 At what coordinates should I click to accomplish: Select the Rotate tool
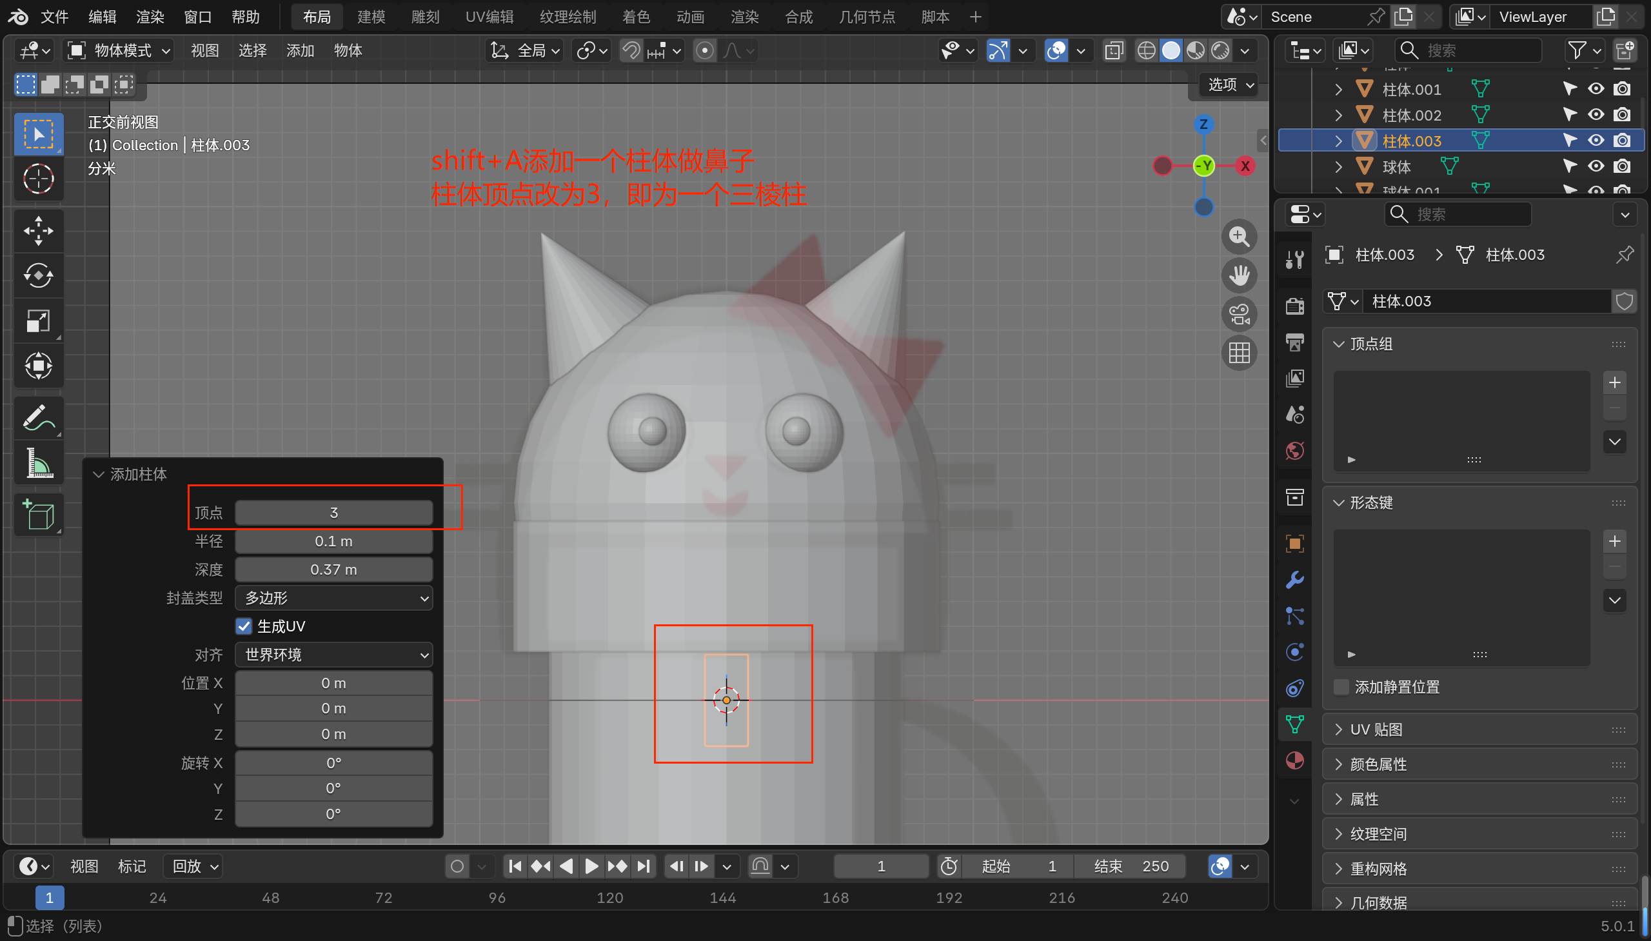[38, 276]
